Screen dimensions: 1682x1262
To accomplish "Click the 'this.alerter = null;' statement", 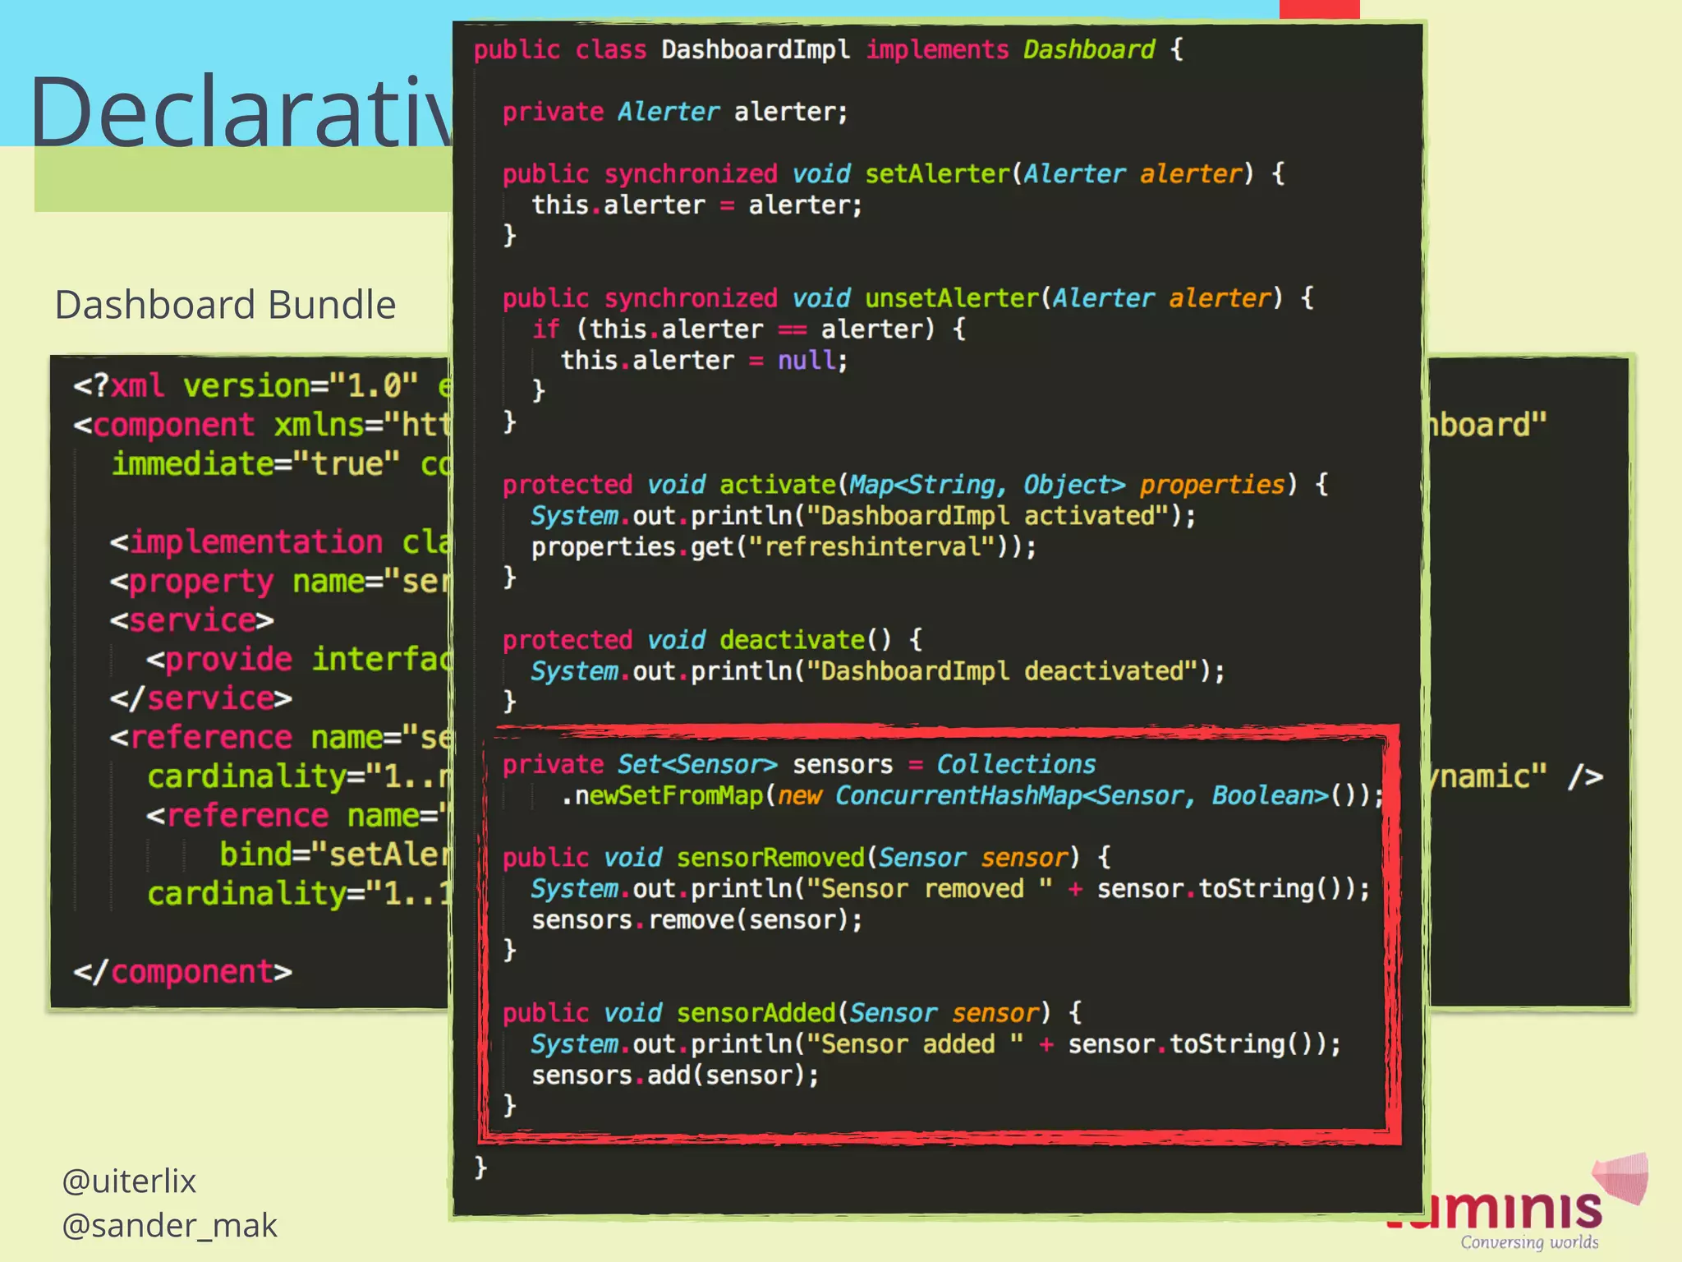I will coord(704,361).
